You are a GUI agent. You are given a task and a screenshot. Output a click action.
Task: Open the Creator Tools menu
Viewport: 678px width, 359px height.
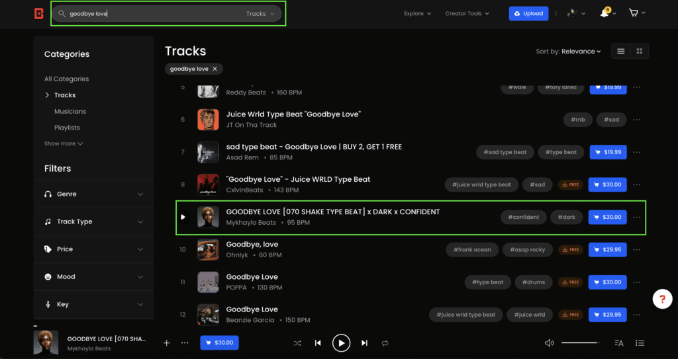(x=467, y=13)
